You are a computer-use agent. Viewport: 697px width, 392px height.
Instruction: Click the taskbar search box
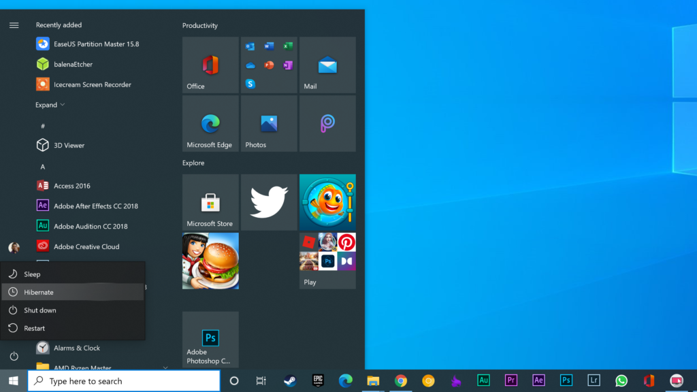tap(124, 381)
